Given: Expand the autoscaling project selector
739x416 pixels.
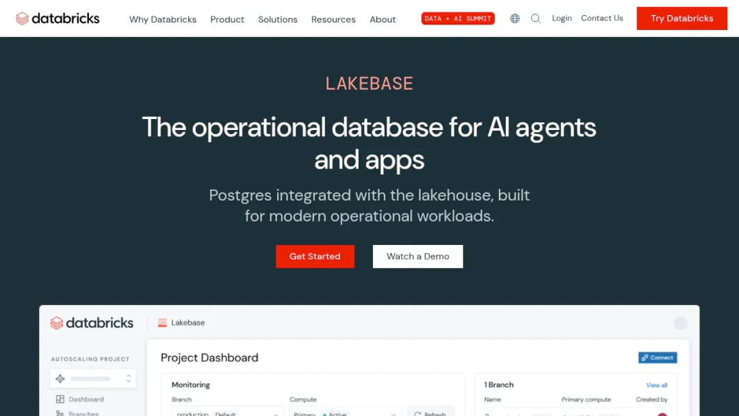Looking at the screenshot, I should pos(93,378).
